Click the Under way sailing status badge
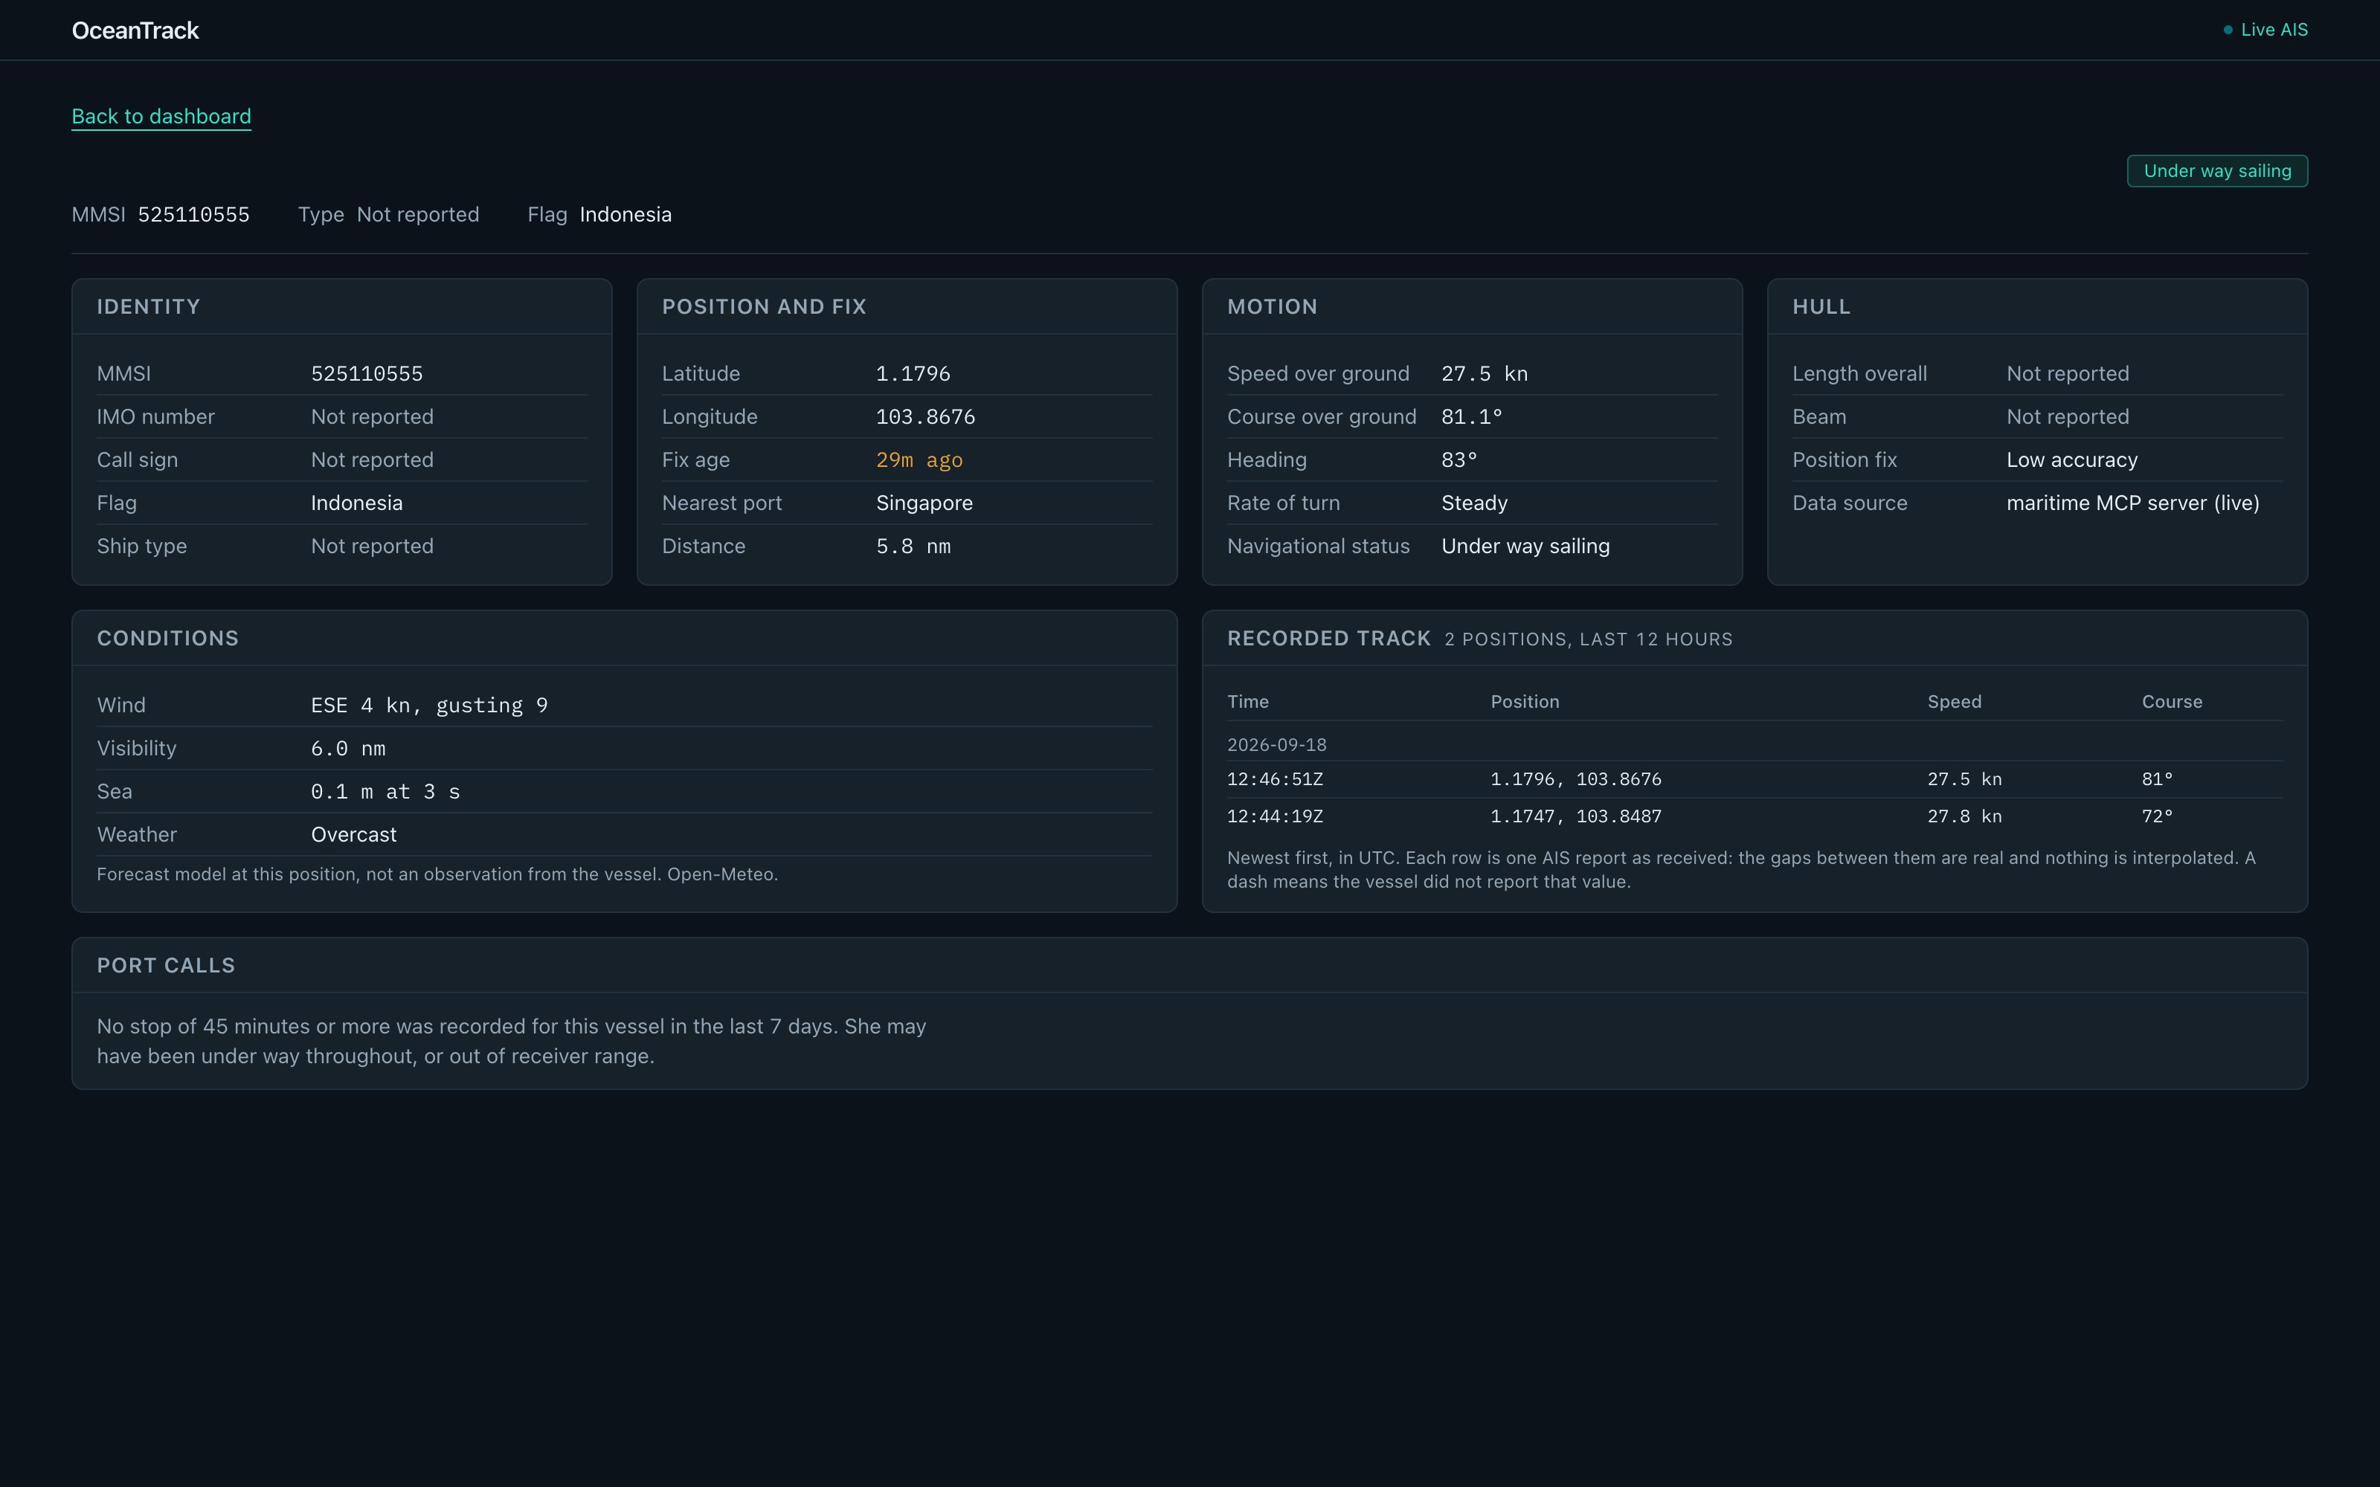 click(2216, 171)
